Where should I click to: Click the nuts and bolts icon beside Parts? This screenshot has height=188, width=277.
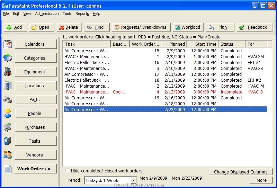tap(8, 99)
